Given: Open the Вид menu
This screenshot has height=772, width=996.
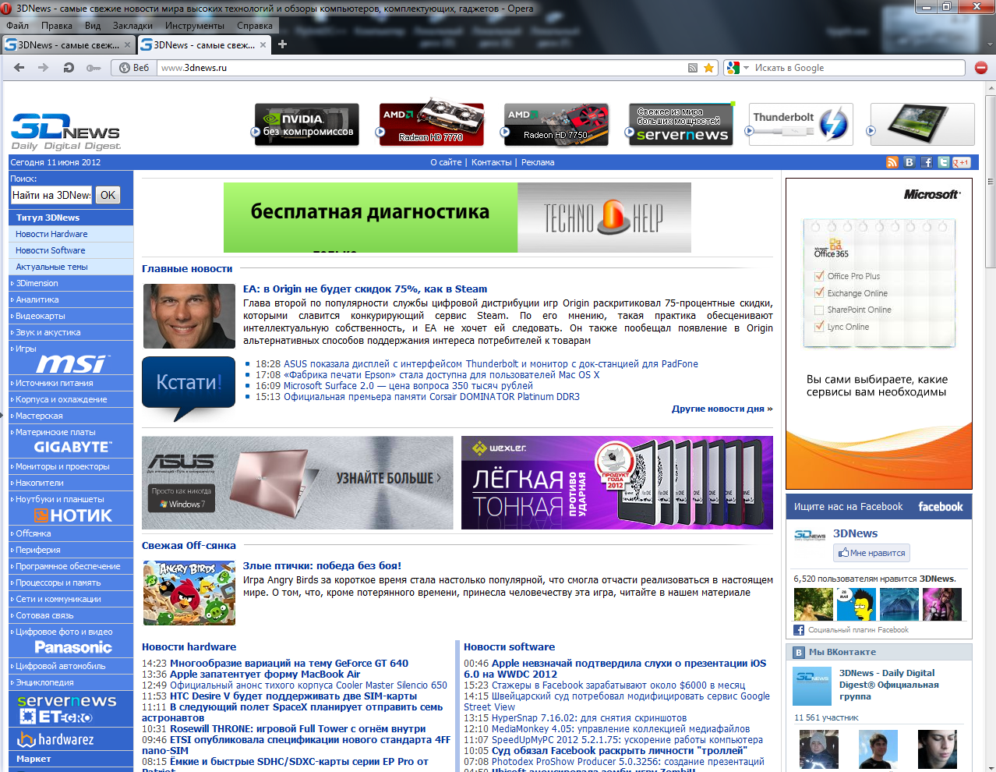Looking at the screenshot, I should pos(93,26).
